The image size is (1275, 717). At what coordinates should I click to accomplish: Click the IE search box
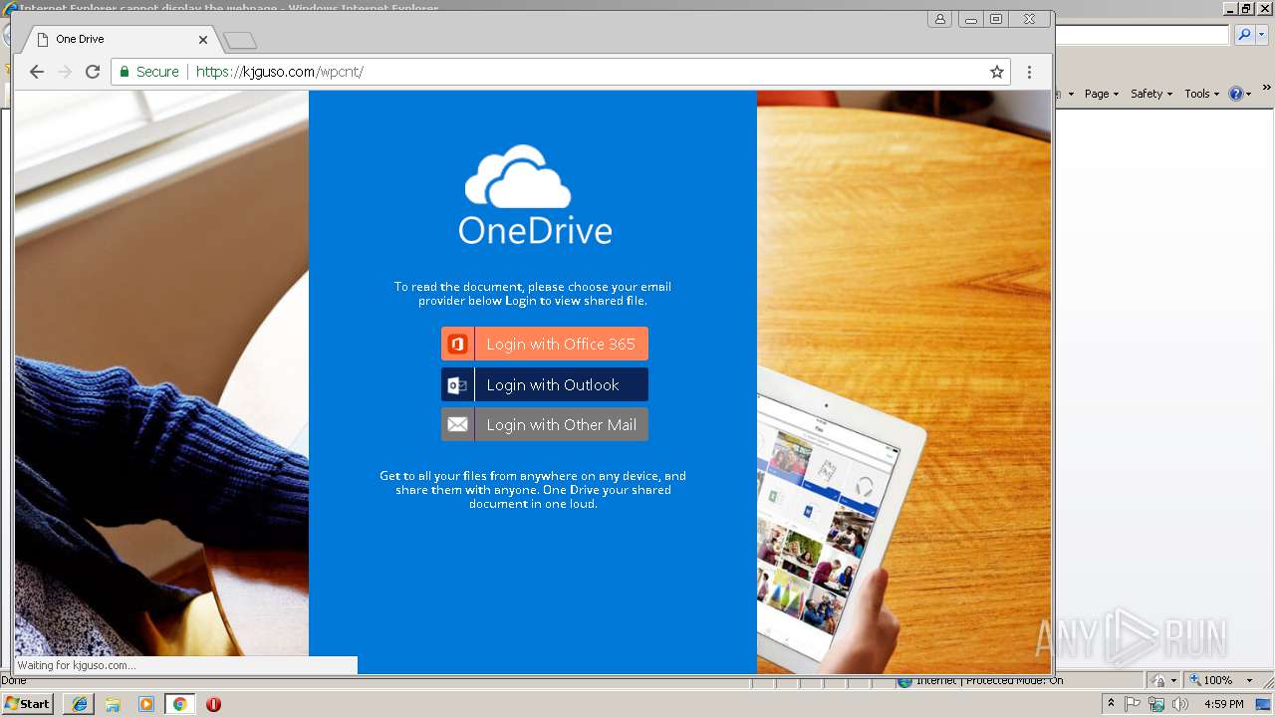(1143, 35)
